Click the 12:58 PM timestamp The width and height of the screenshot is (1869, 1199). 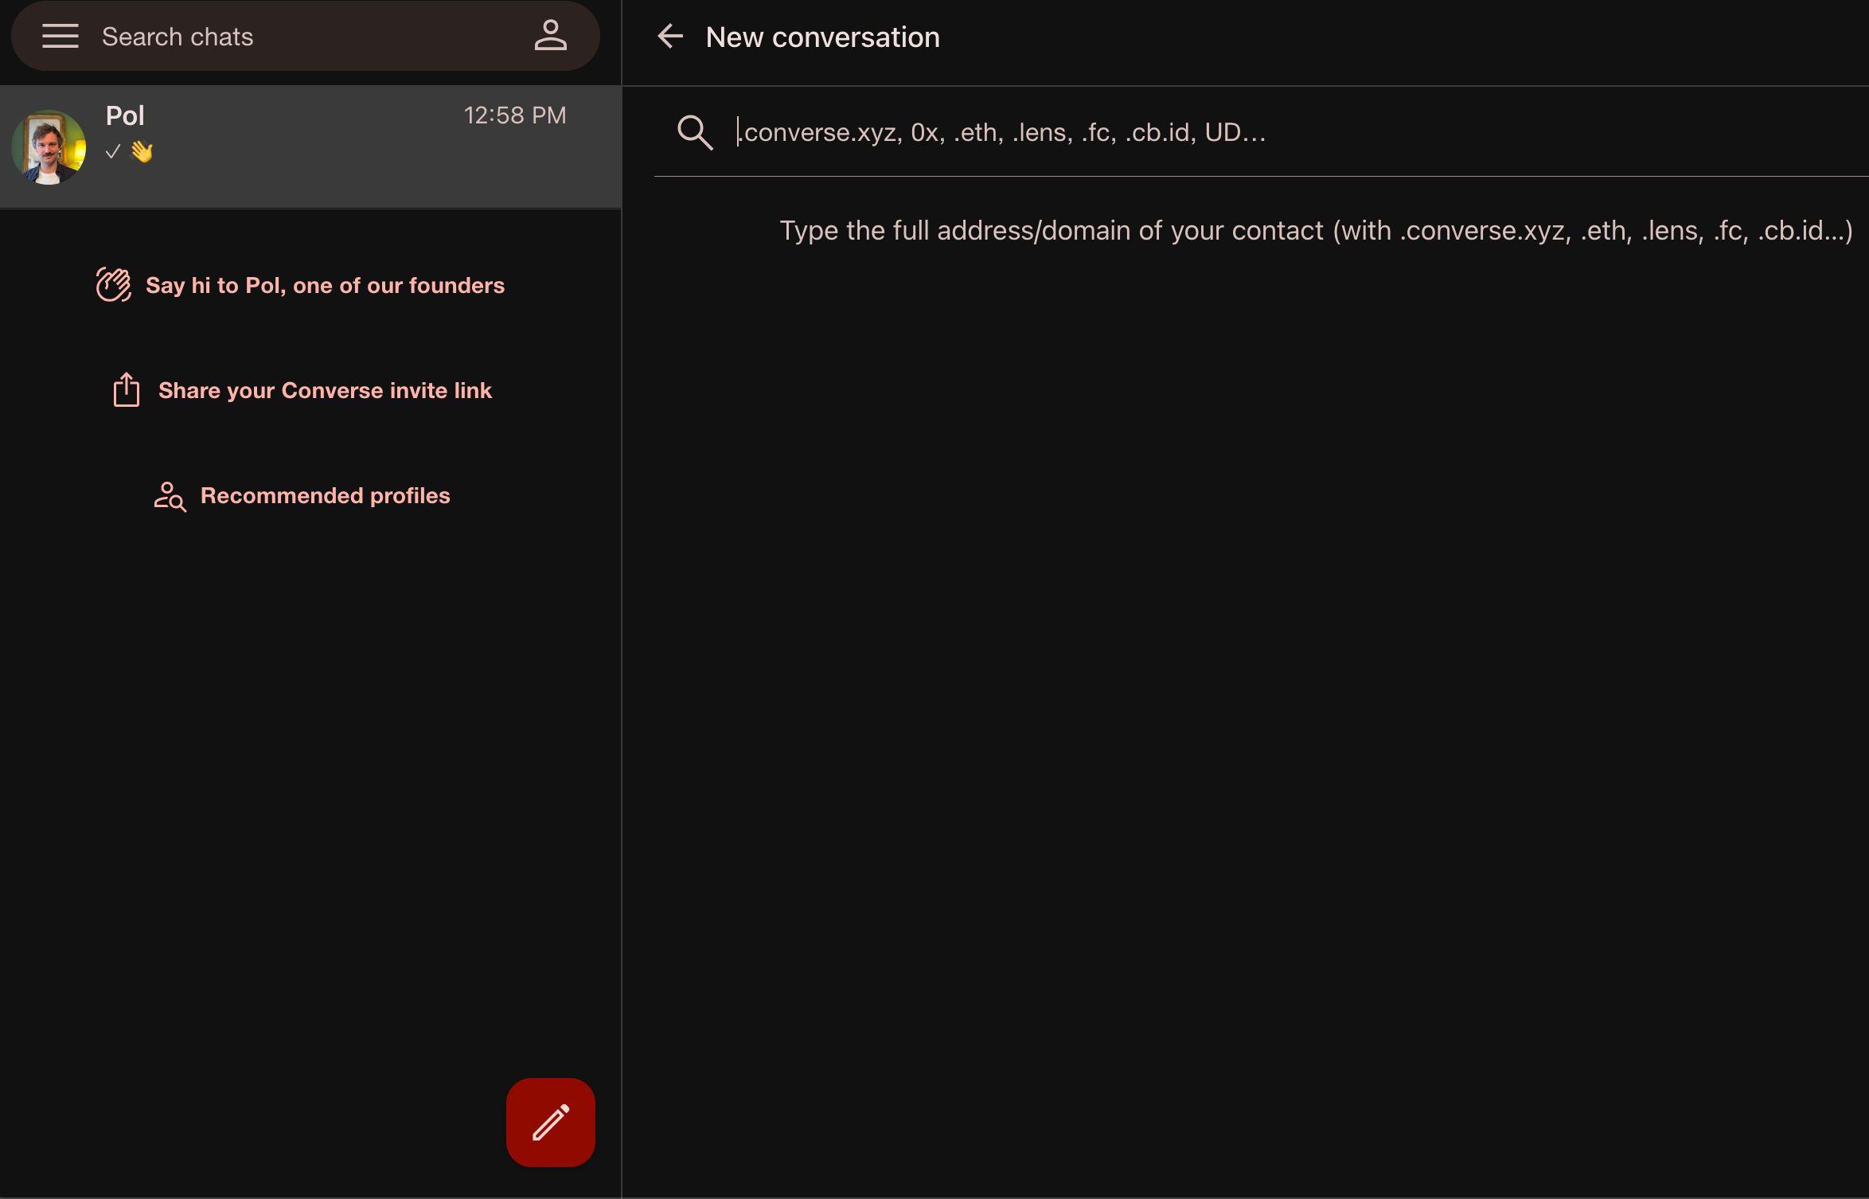[x=515, y=115]
